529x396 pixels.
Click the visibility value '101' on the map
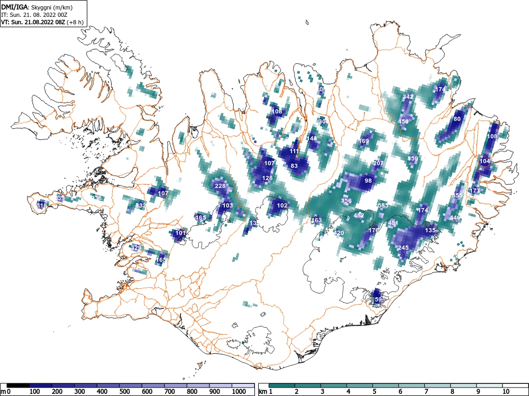[180, 233]
